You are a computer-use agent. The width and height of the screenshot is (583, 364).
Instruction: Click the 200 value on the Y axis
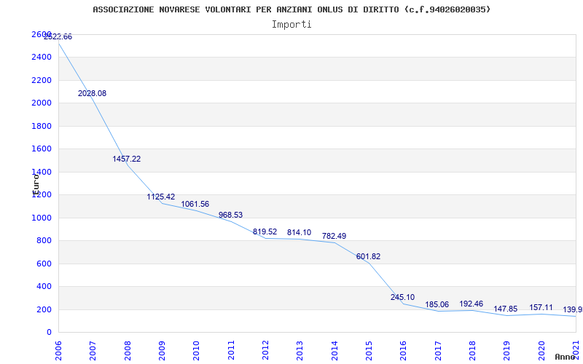point(44,309)
